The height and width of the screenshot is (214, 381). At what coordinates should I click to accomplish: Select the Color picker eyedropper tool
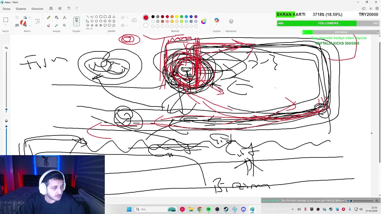click(57, 25)
